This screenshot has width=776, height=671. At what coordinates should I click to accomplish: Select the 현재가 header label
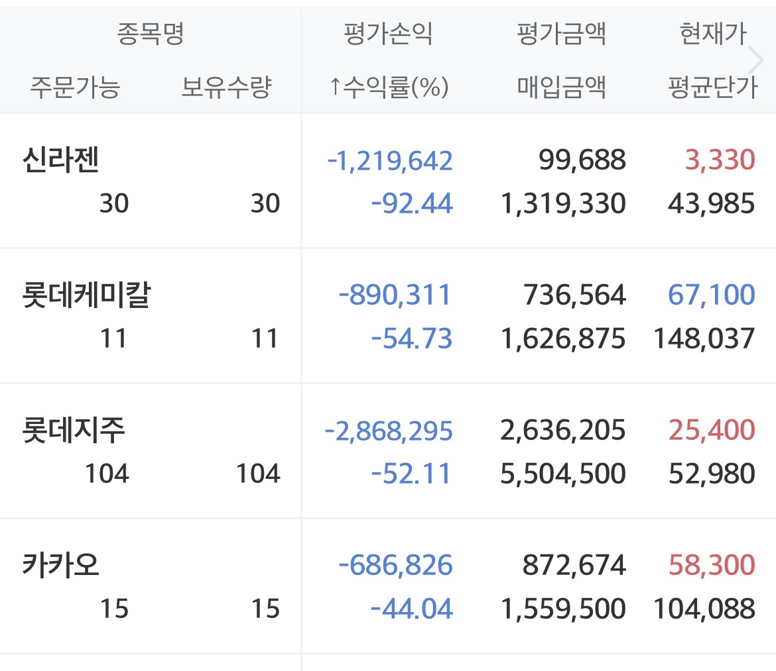pyautogui.click(x=713, y=33)
